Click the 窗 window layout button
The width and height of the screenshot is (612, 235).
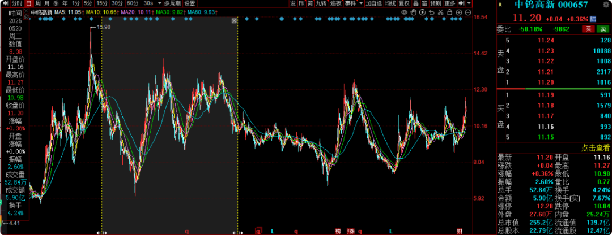(424, 3)
